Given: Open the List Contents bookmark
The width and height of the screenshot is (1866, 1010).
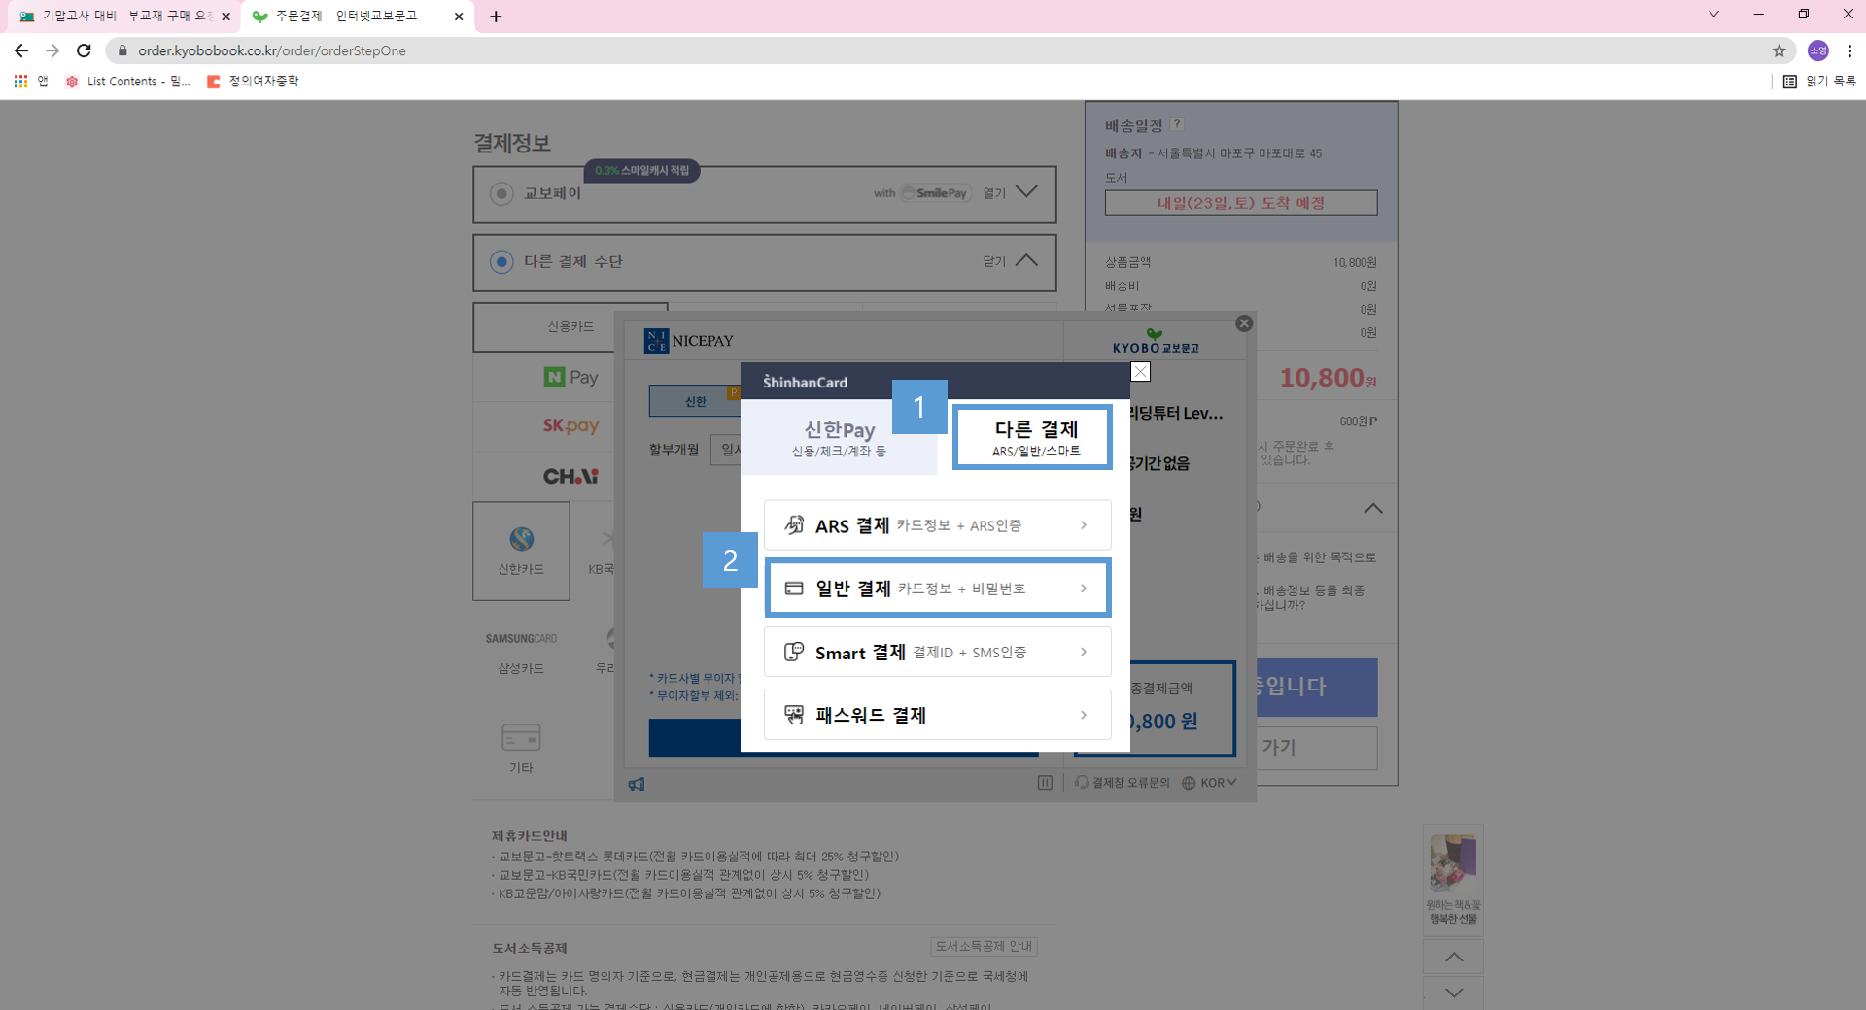Looking at the screenshot, I should tap(127, 82).
